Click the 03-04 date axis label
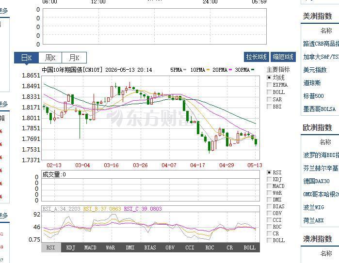The width and height of the screenshot is (339, 263). coord(82,165)
